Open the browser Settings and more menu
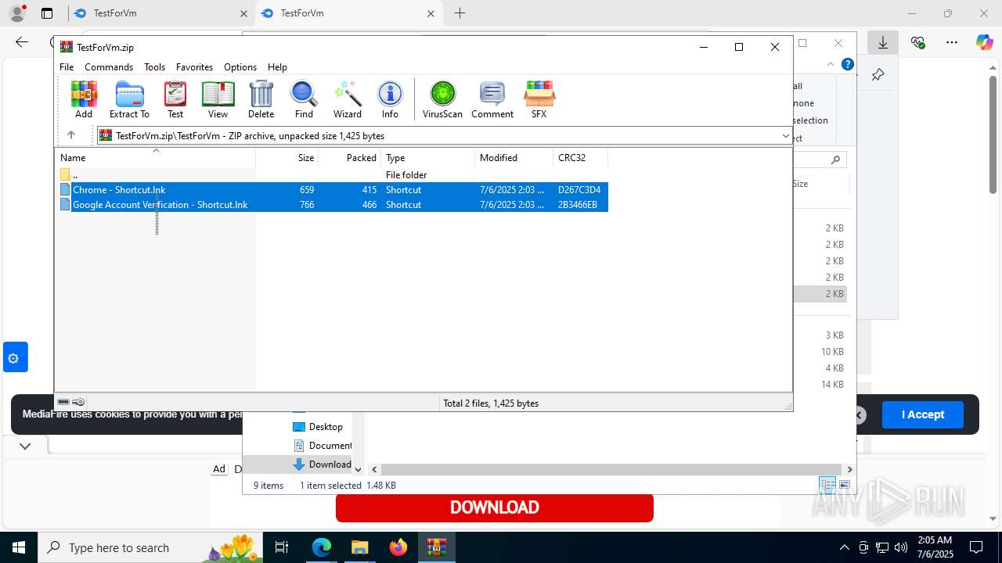Viewport: 1002px width, 563px height. [951, 42]
